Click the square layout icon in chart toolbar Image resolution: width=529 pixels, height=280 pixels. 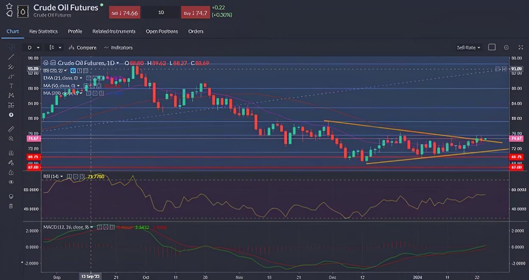[492, 47]
